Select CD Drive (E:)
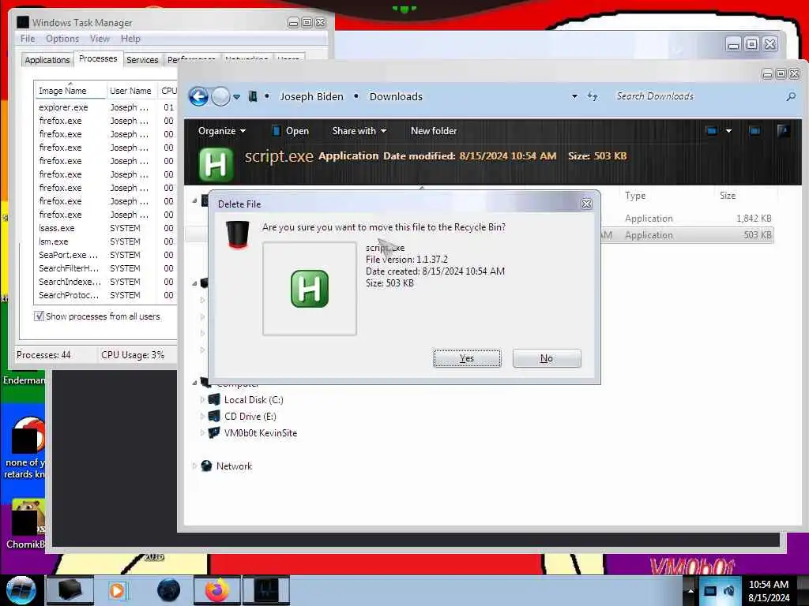Viewport: 809px width, 606px height. (250, 417)
